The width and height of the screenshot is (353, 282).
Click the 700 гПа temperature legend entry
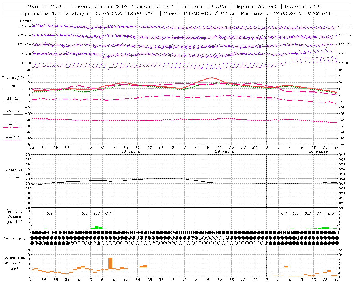13,124
